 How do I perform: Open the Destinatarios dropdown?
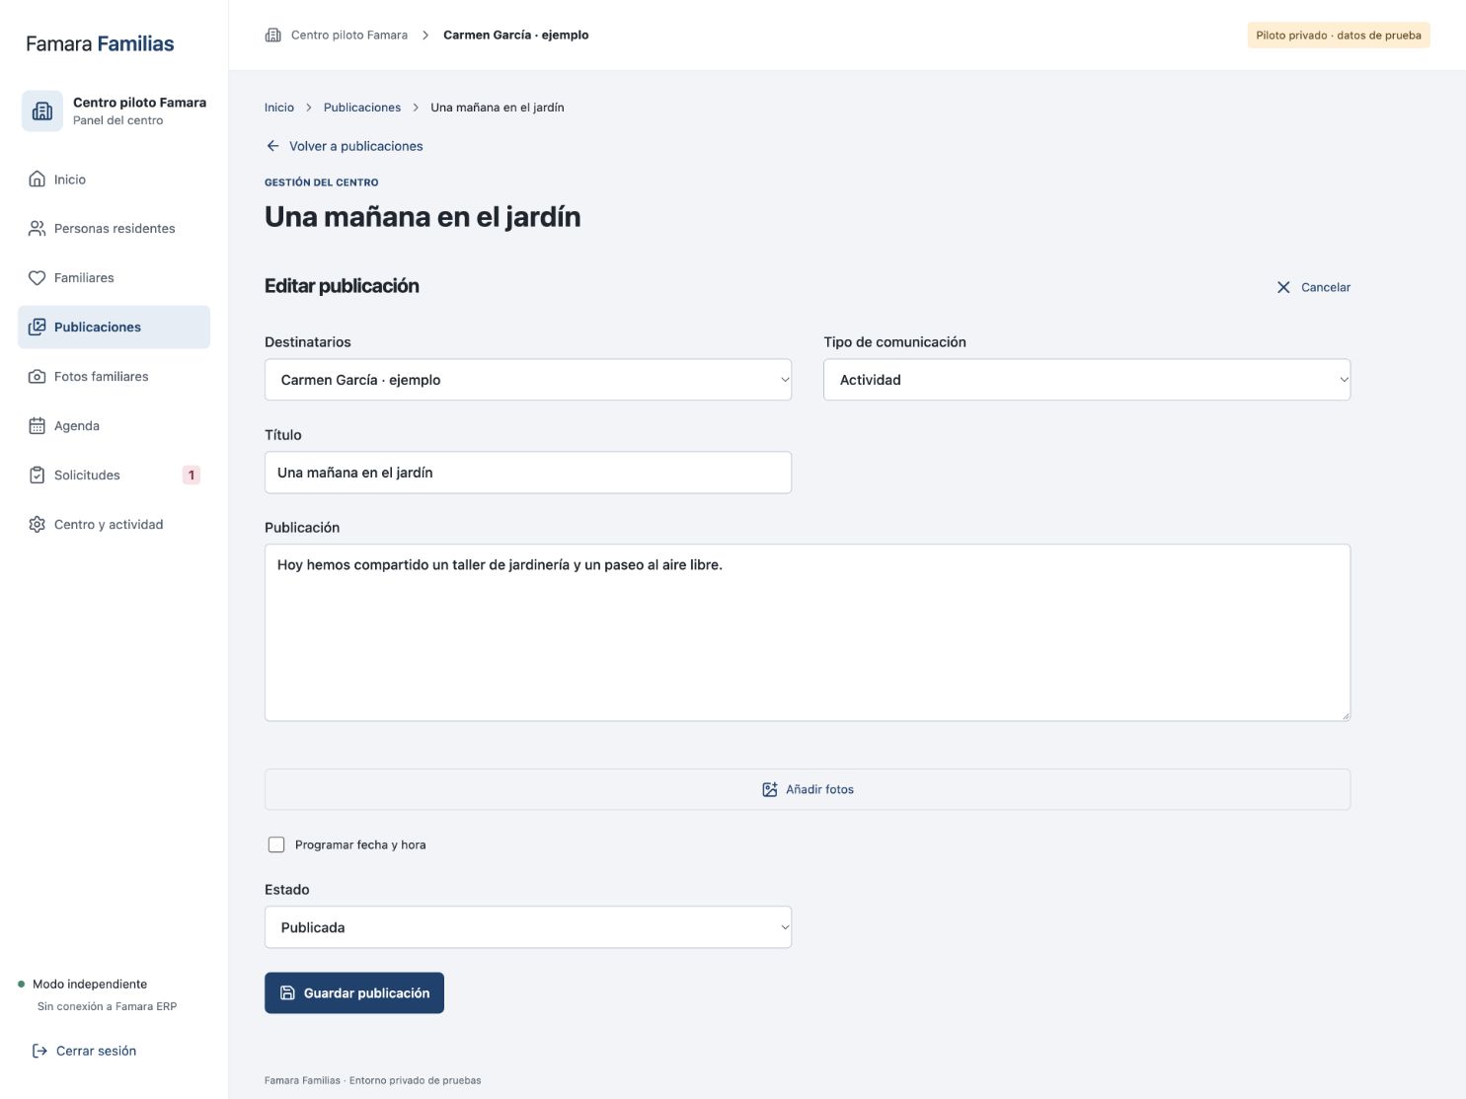pos(528,380)
